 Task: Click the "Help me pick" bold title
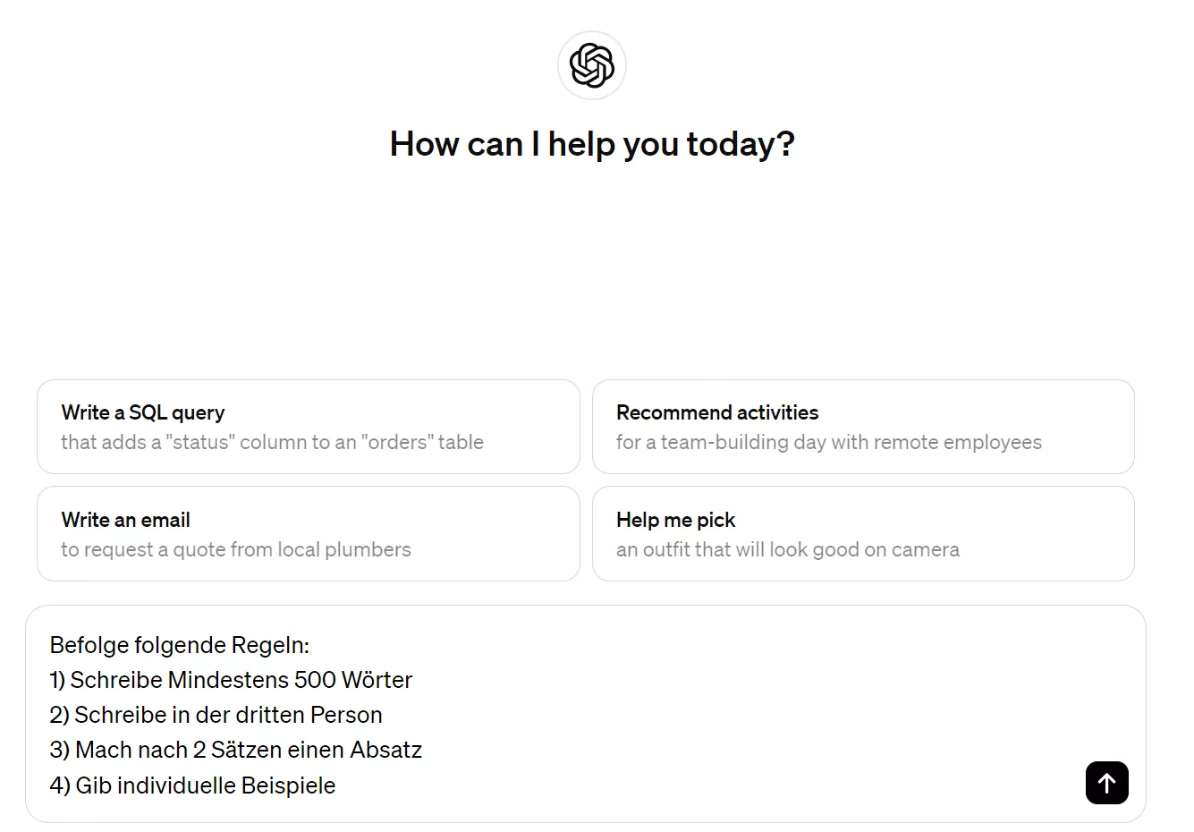coord(675,520)
